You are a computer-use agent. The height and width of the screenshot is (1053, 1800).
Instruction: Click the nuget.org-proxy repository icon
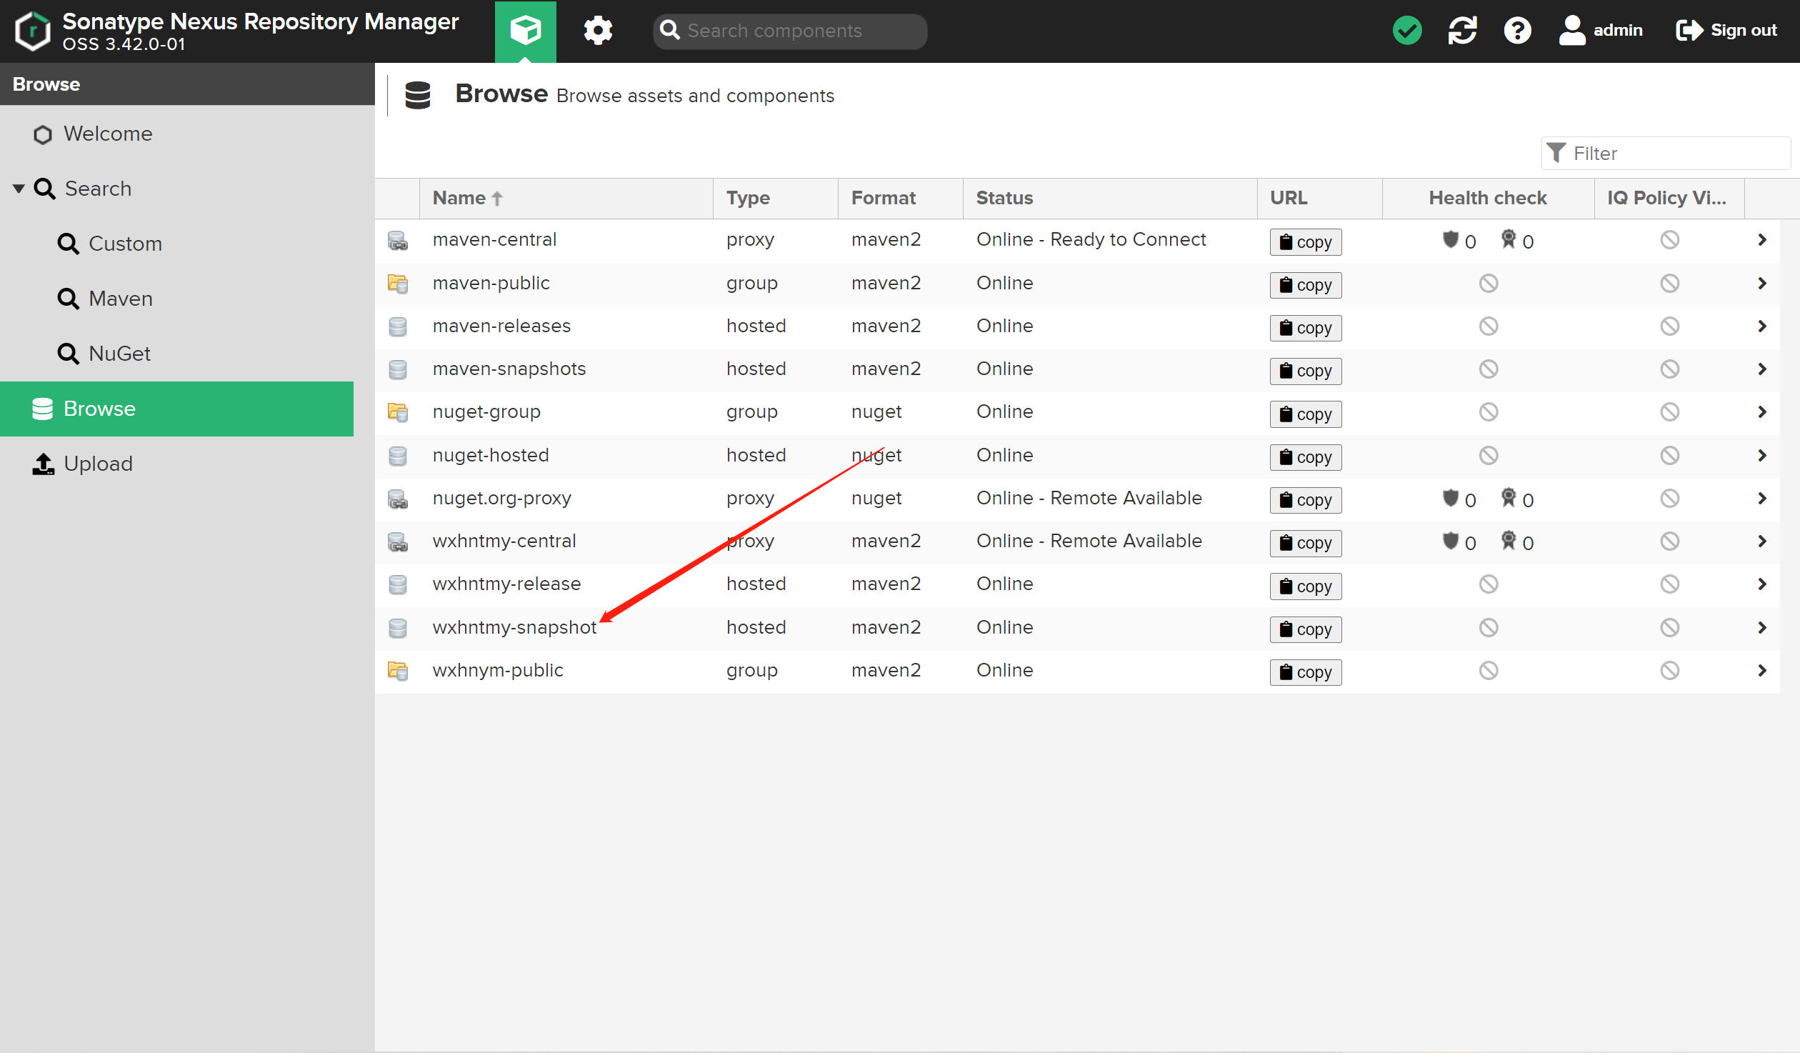[398, 499]
